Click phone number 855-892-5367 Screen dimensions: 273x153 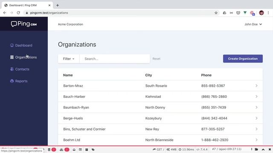[x=213, y=86]
